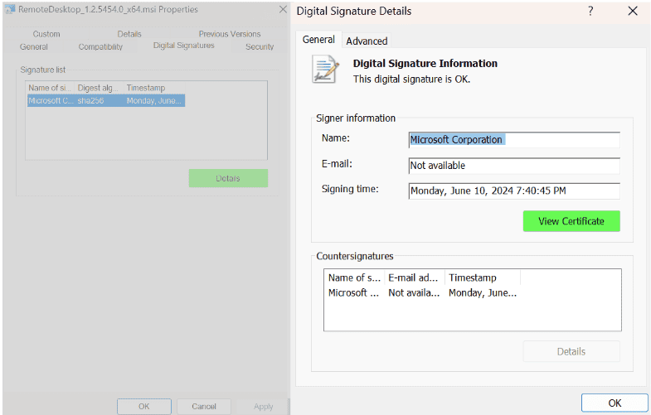Click the Signing time field
This screenshot has width=651, height=415.
tap(514, 191)
